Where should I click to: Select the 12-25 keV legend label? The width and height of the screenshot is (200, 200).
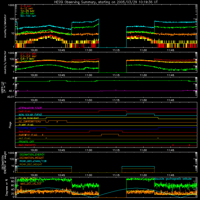click(x=27, y=11)
